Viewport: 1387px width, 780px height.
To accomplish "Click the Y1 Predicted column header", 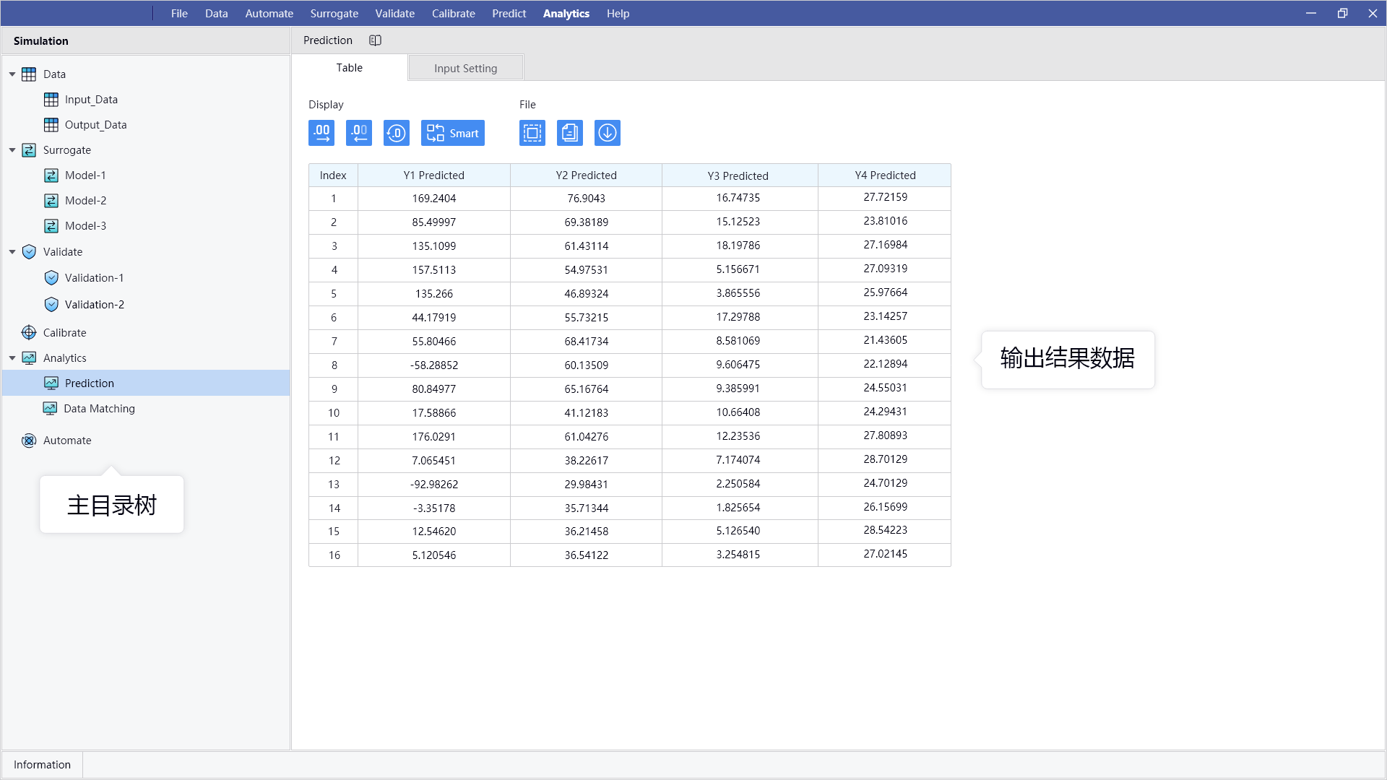I will click(434, 175).
